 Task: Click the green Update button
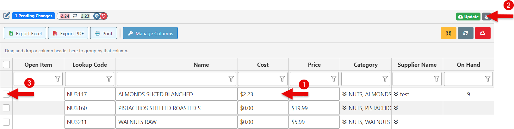tap(468, 17)
